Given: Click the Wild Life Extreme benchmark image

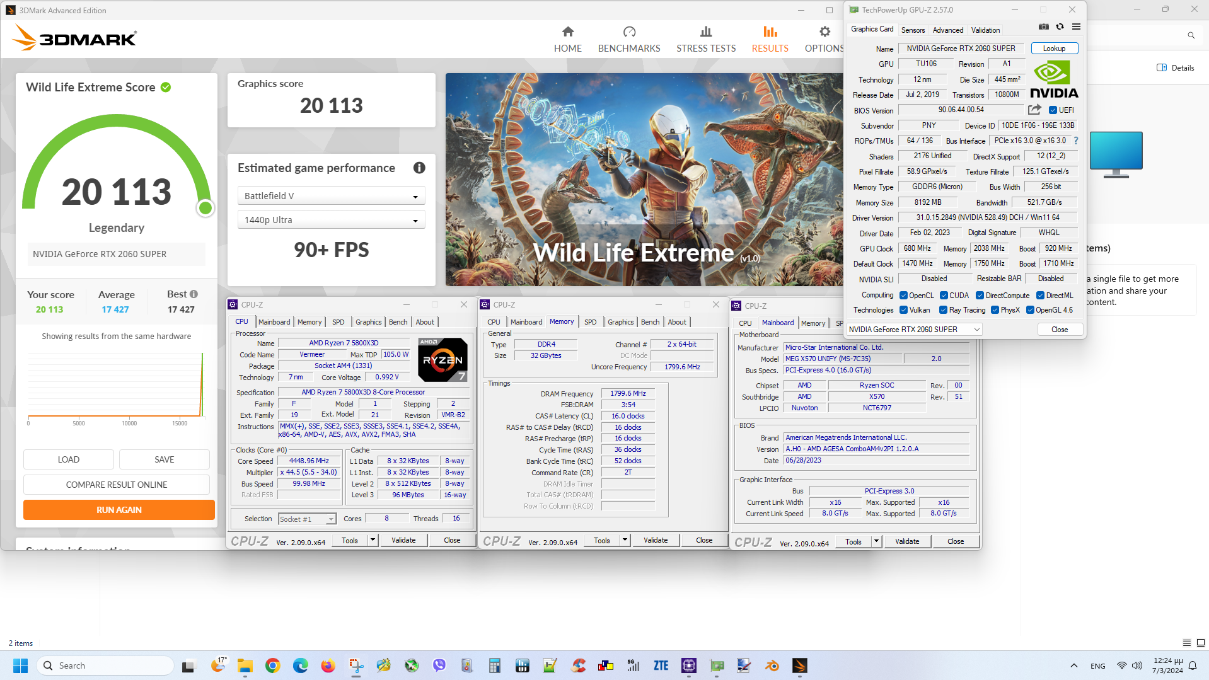Looking at the screenshot, I should (x=644, y=180).
